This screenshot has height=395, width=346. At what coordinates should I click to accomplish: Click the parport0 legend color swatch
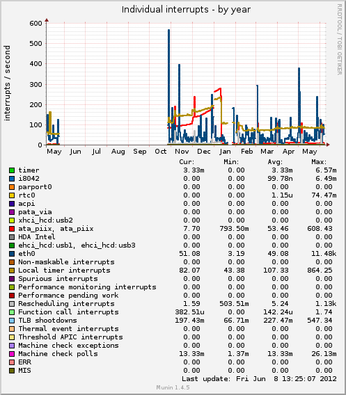(12, 187)
